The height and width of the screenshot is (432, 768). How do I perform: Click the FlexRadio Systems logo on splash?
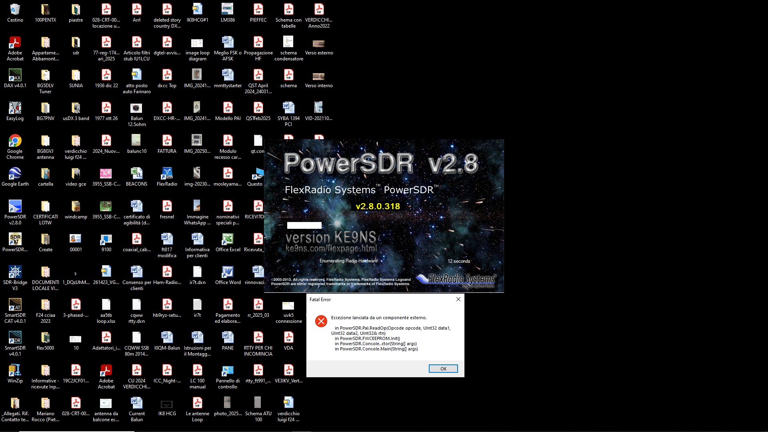click(456, 280)
